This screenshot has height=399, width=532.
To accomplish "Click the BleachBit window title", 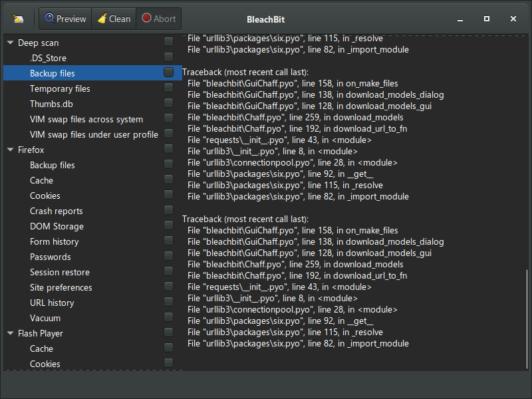I will pos(265,19).
